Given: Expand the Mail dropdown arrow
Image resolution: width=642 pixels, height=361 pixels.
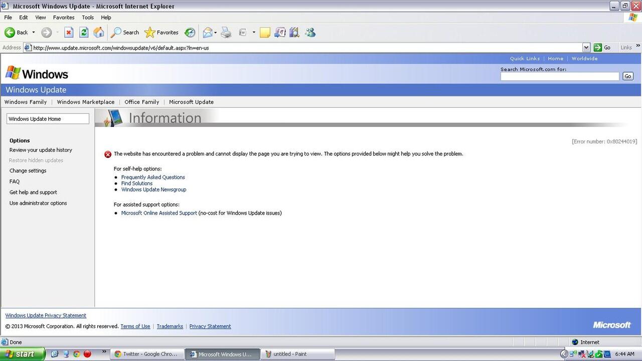Looking at the screenshot, I should pyautogui.click(x=215, y=33).
